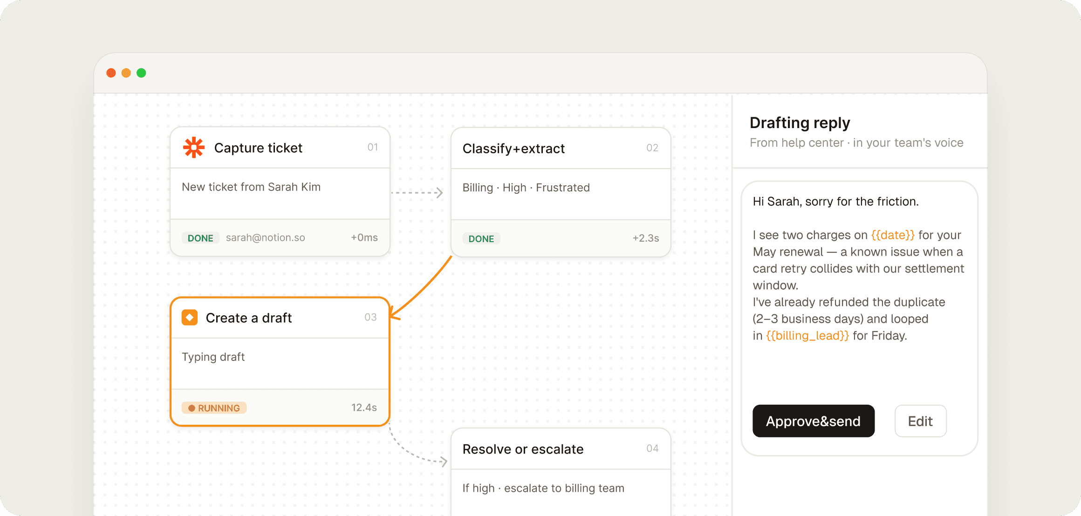Click the orange dot inside RUNNING badge
This screenshot has height=516, width=1081.
[x=192, y=408]
